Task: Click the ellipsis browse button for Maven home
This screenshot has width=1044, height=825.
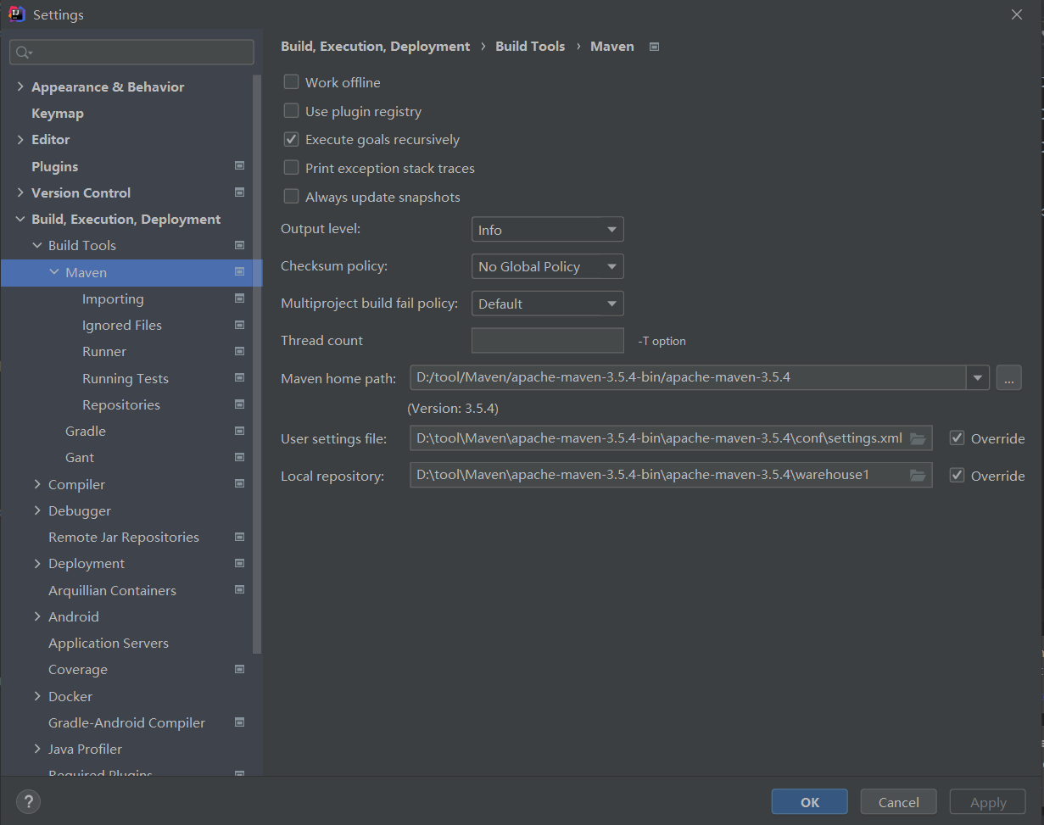Action: click(x=1008, y=377)
